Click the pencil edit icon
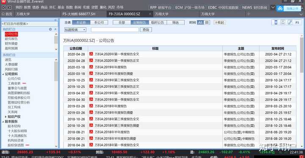This screenshot has width=305, height=158. coord(290,22)
